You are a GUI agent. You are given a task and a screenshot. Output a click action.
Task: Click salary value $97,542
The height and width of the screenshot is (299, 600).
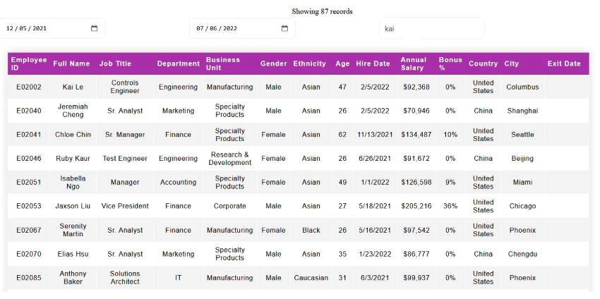pos(416,230)
